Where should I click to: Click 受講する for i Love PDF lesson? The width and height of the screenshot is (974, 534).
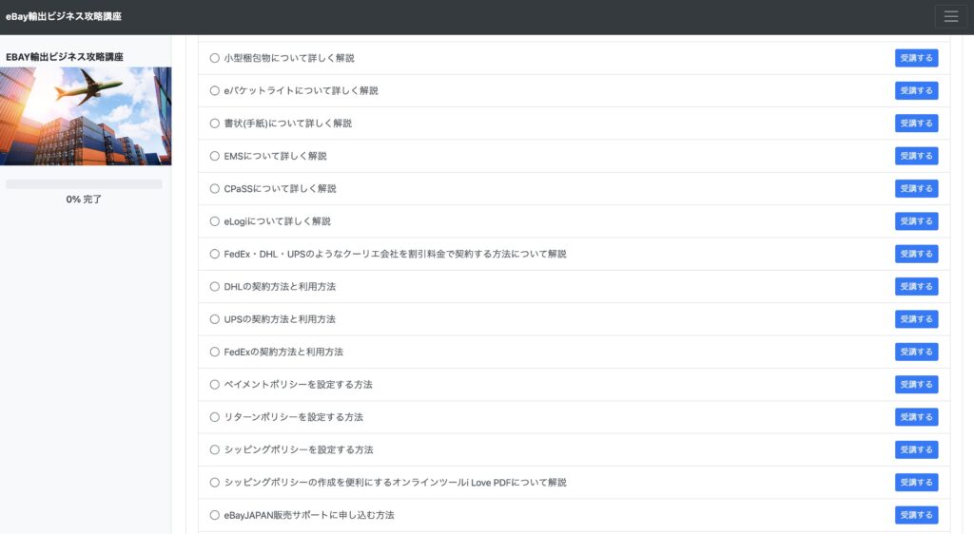[916, 483]
